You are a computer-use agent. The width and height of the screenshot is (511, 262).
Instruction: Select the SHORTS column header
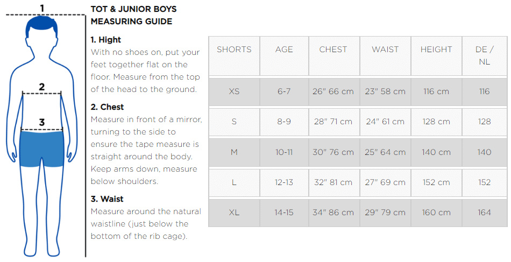pos(234,49)
